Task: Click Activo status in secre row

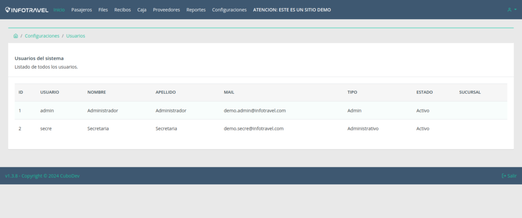Action: pyautogui.click(x=423, y=128)
